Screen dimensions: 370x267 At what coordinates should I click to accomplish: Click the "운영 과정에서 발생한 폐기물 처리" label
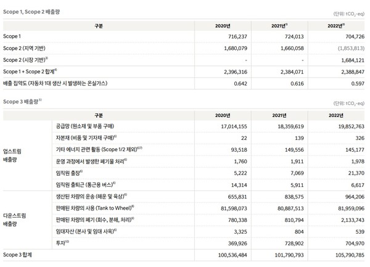(91, 162)
